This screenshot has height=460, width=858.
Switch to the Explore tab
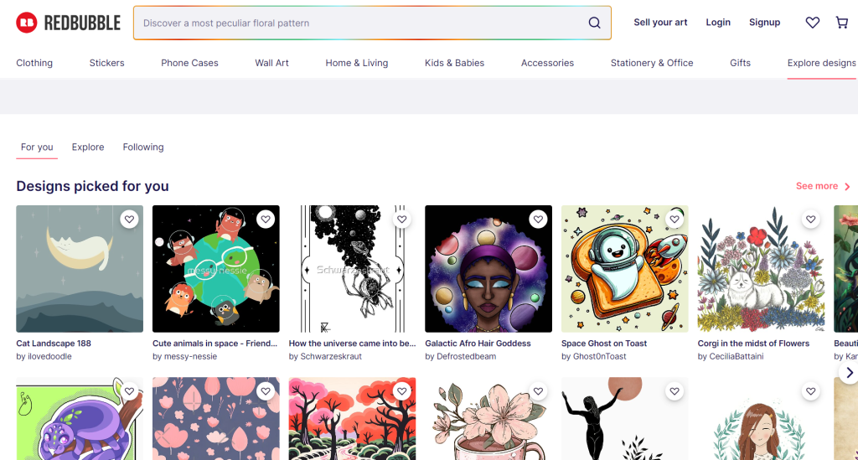click(x=87, y=147)
